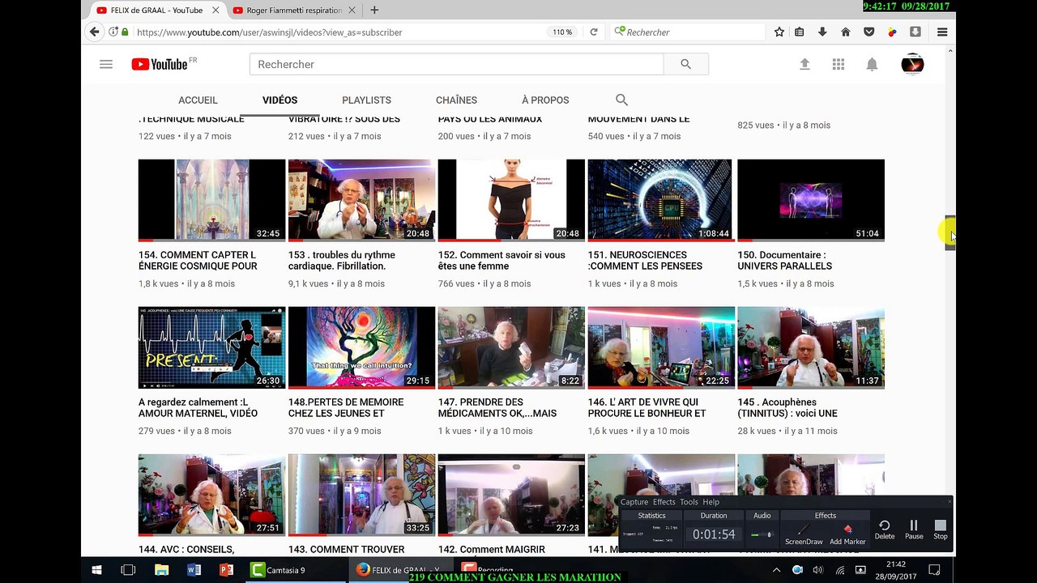Image resolution: width=1037 pixels, height=583 pixels.
Task: Open a new Firefox tab
Action: [x=374, y=10]
